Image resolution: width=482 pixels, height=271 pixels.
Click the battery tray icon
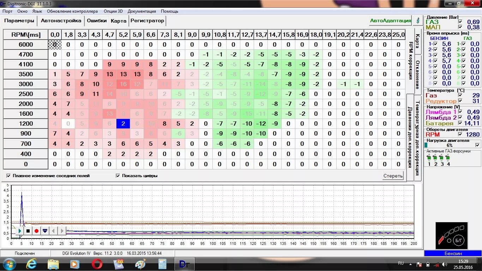point(428,264)
